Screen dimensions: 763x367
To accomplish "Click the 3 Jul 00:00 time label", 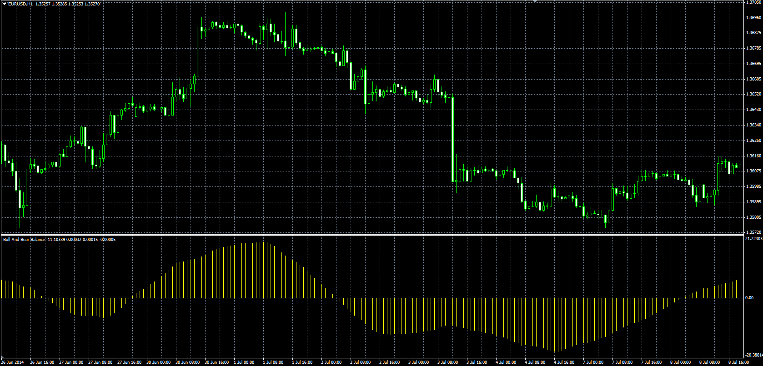I will click(x=419, y=362).
